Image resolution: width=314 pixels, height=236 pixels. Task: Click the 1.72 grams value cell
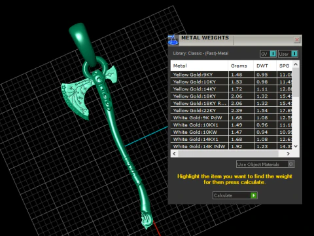pos(241,89)
